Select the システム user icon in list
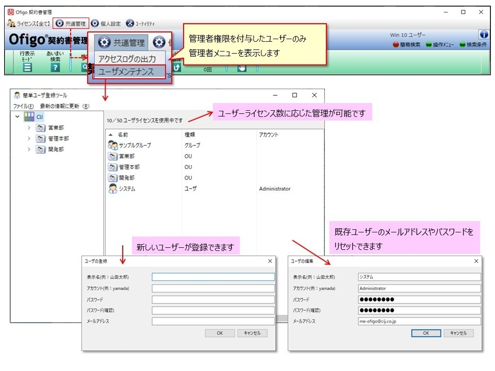Image resolution: width=495 pixels, height=371 pixels. (113, 189)
